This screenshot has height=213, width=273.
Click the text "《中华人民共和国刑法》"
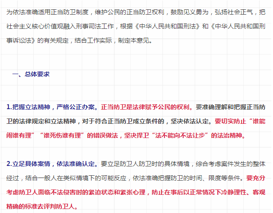point(168,27)
